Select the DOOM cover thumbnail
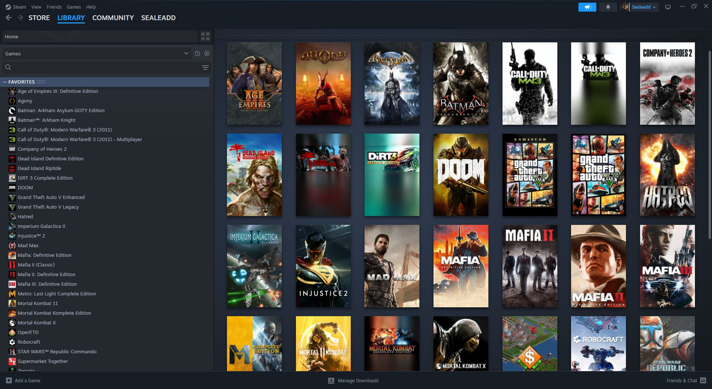Screen dimensions: 712x389 pyautogui.click(x=461, y=175)
